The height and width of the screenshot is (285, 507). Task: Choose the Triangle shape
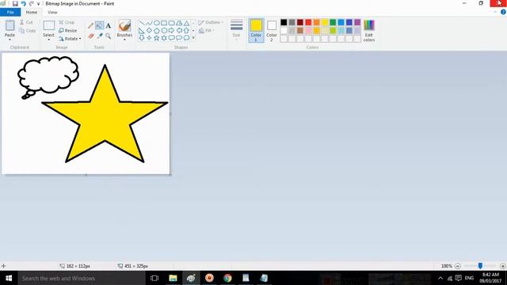coord(187,23)
